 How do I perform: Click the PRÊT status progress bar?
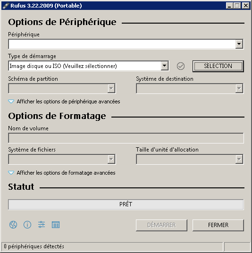click(x=126, y=204)
